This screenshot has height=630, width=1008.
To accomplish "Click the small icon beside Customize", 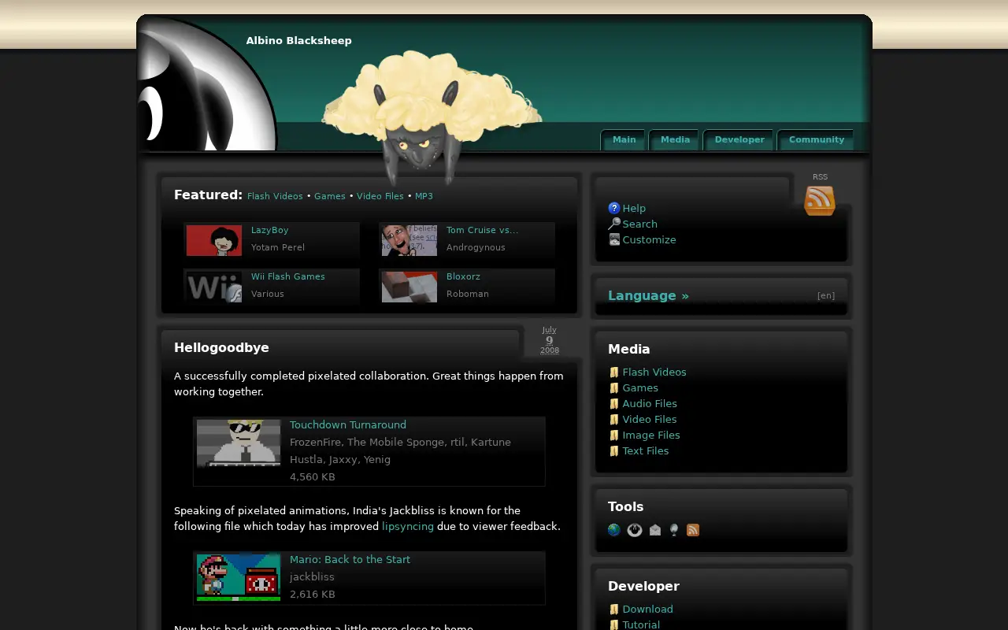I will tap(614, 239).
